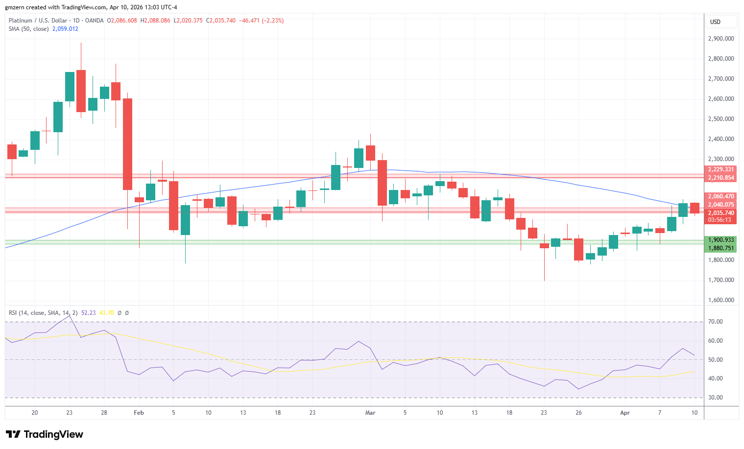
Task: Click the 2,900.000 price axis tick
Action: tap(721, 39)
